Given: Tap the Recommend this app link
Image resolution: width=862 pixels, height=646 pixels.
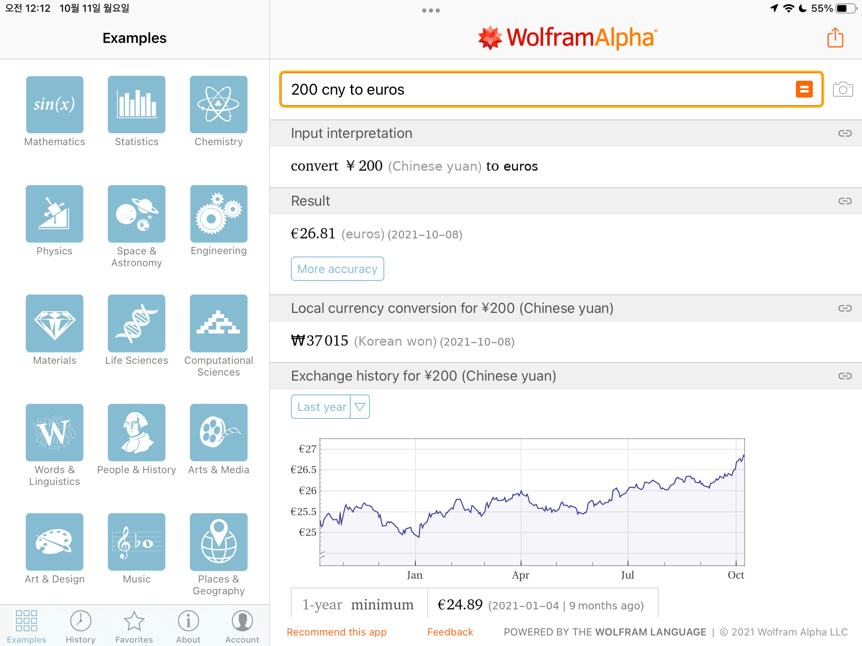Looking at the screenshot, I should (x=336, y=632).
